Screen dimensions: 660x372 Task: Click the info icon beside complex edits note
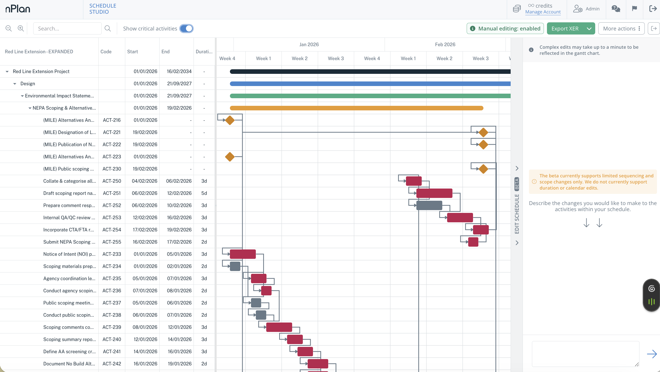(531, 50)
